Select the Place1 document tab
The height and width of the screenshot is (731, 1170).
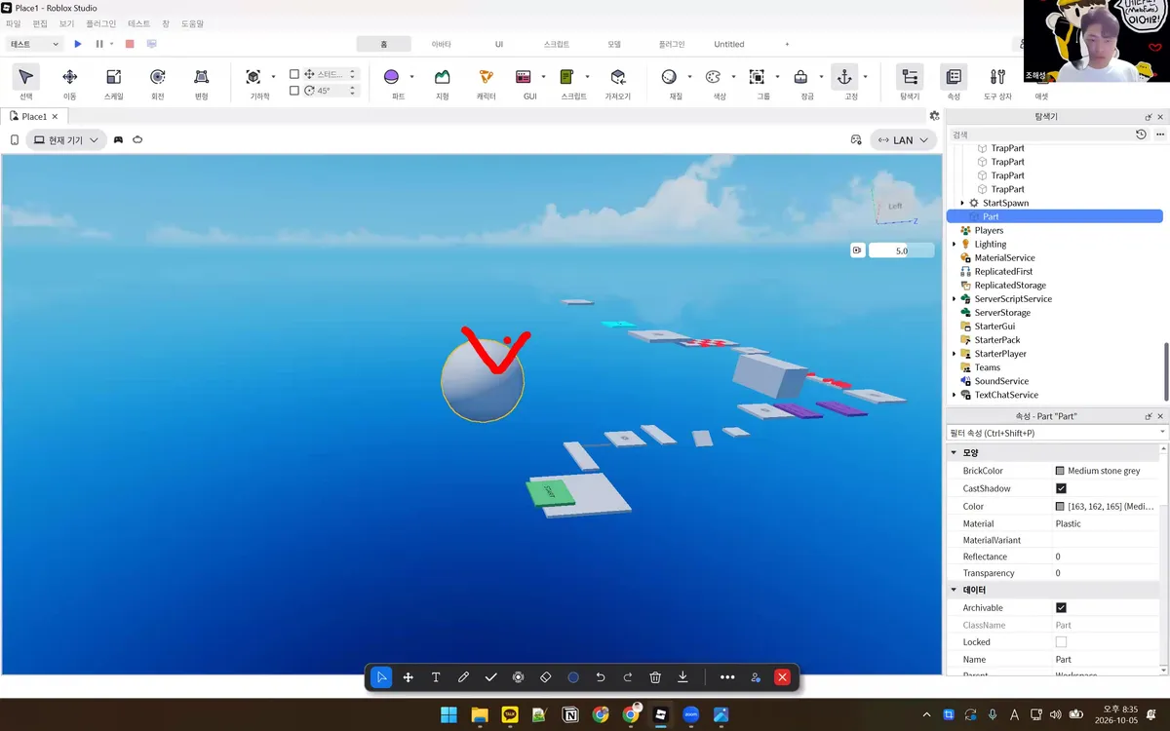(34, 116)
